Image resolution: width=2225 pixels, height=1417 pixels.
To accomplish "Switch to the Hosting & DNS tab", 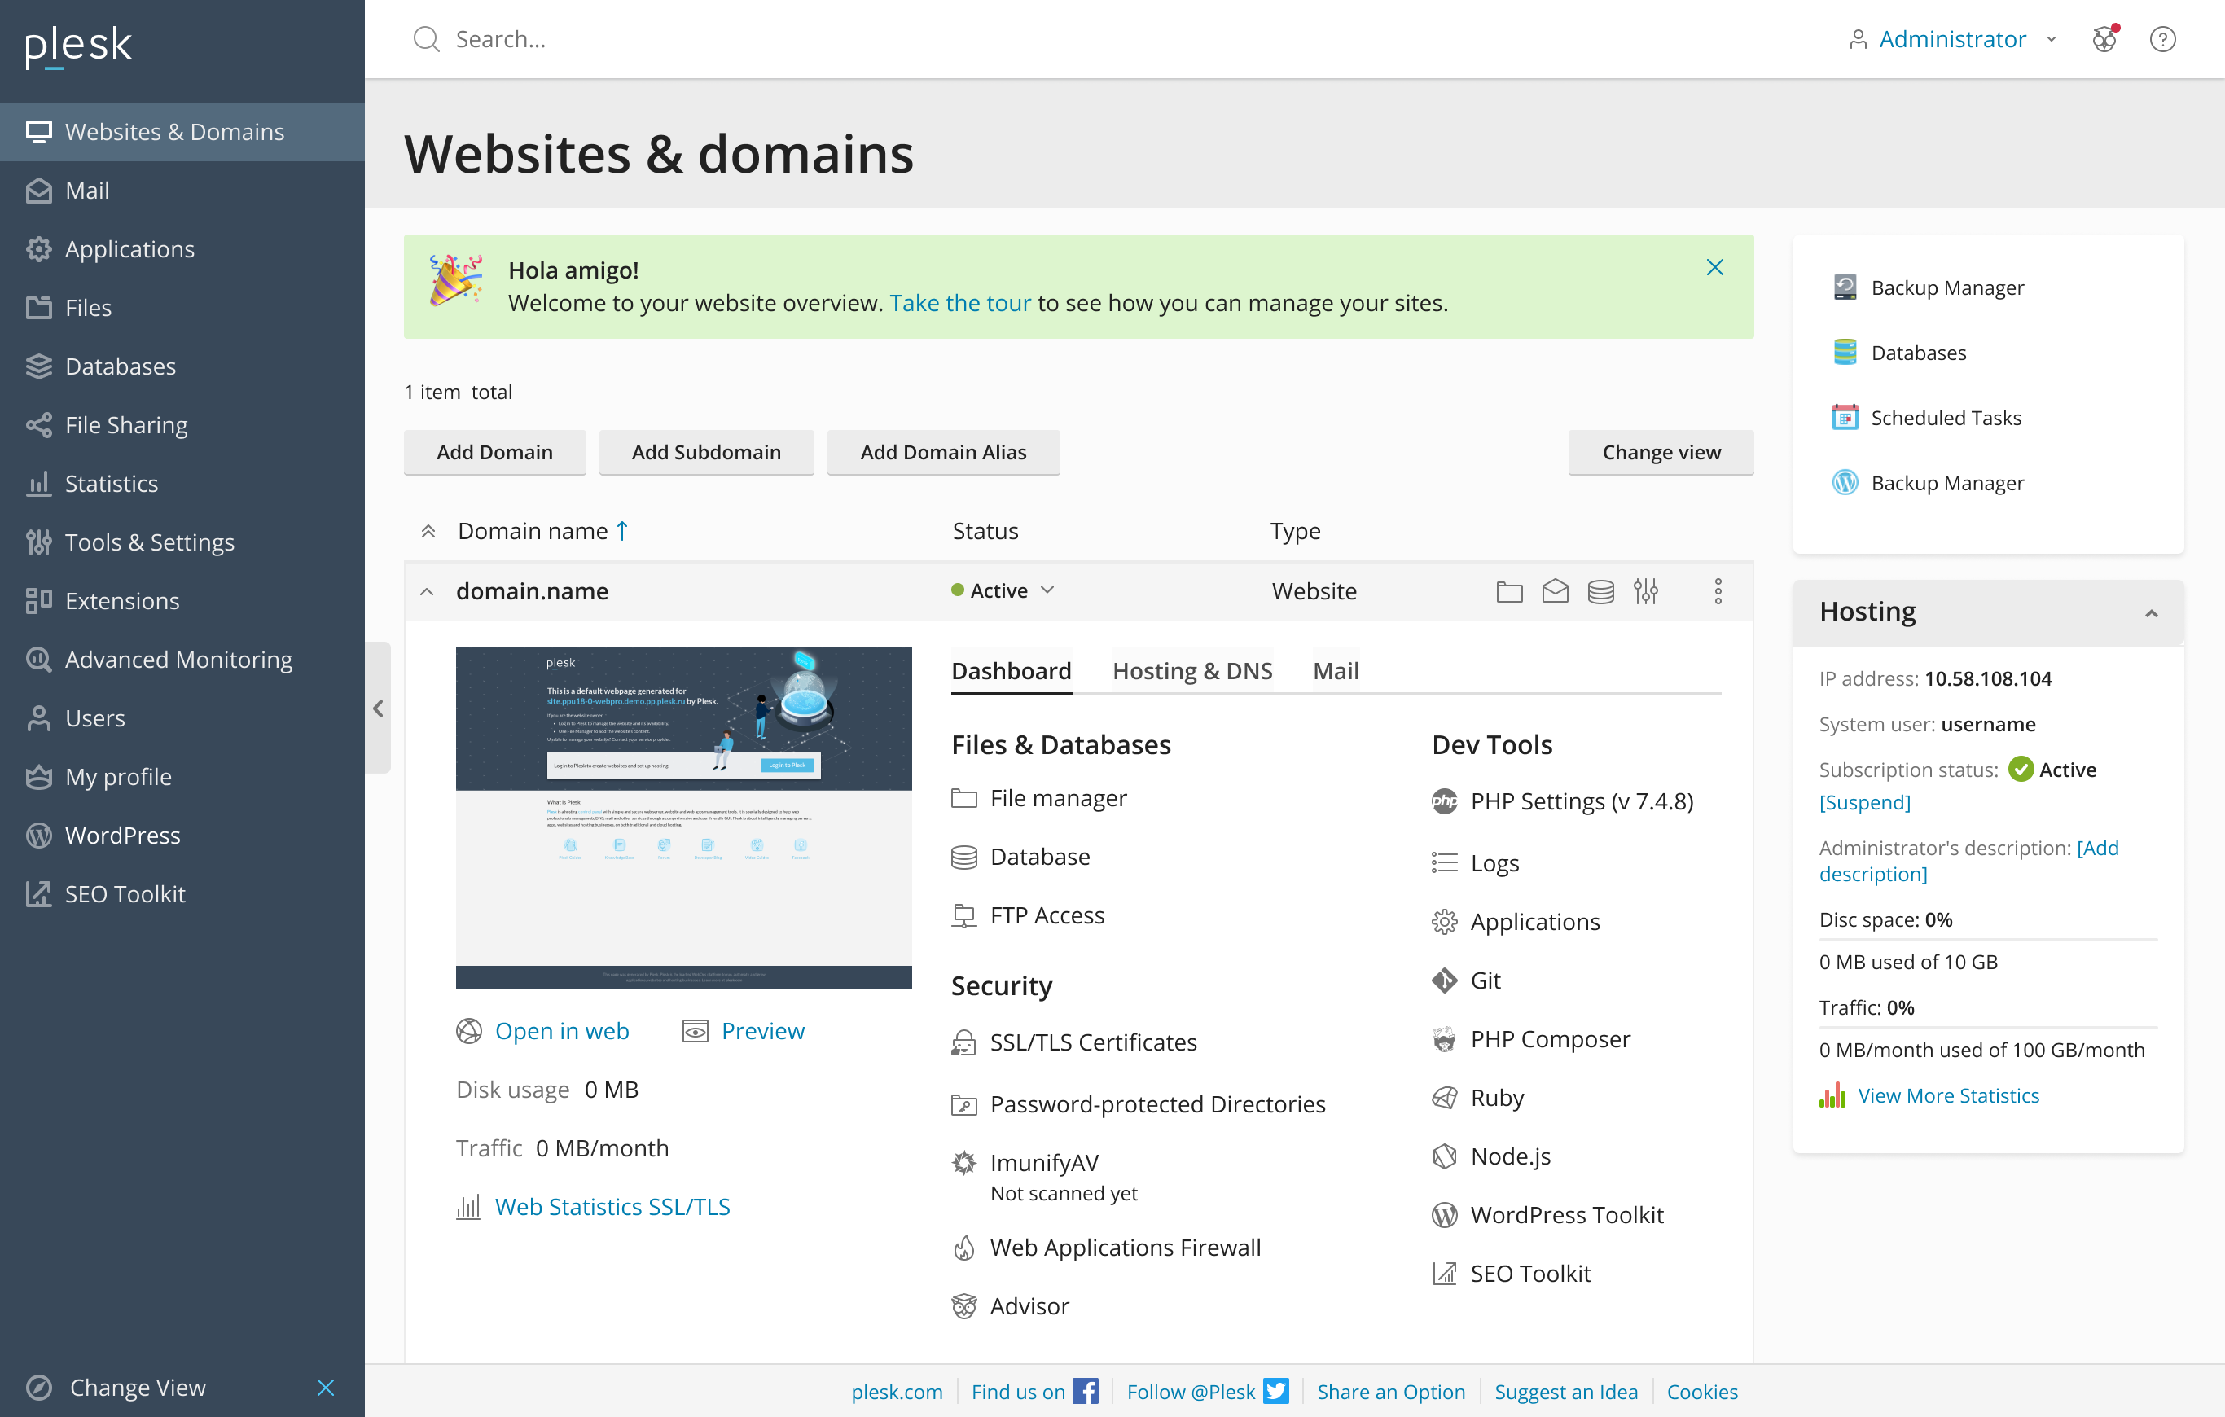I will point(1192,670).
